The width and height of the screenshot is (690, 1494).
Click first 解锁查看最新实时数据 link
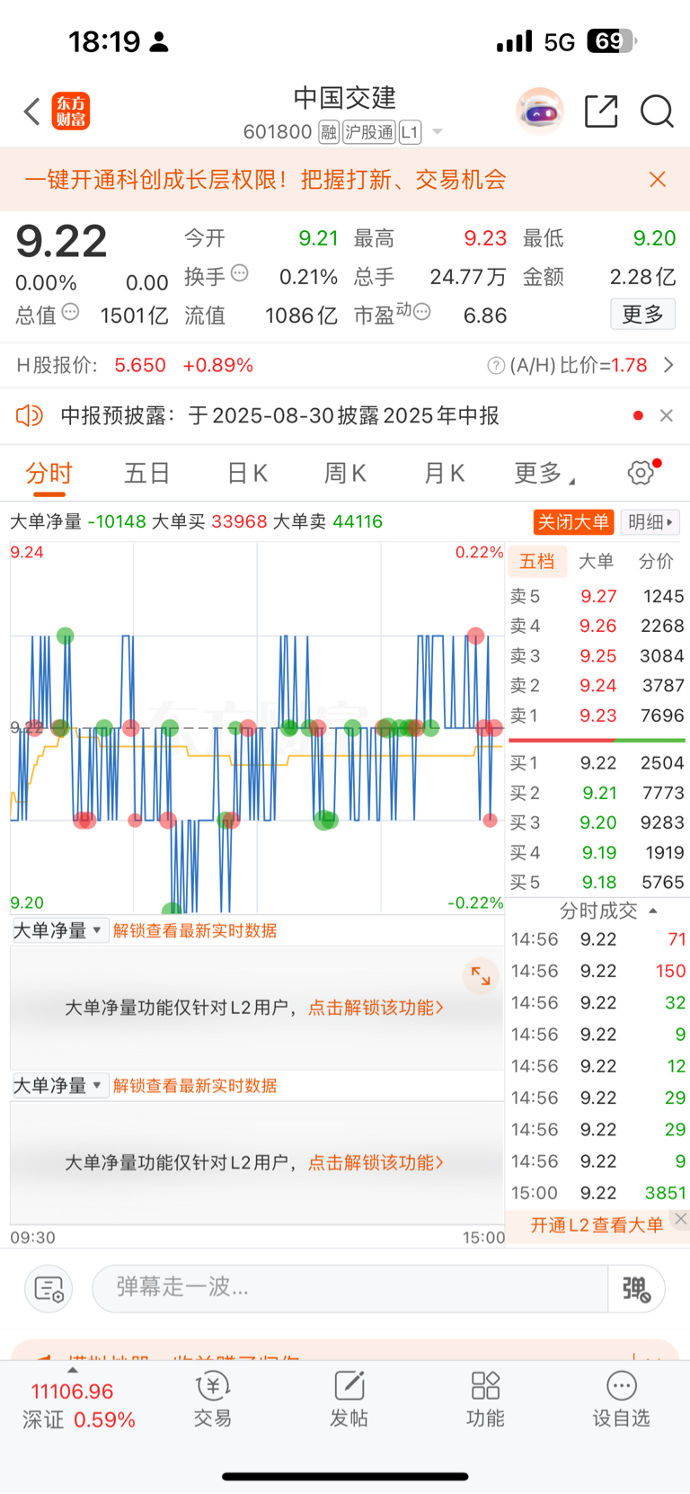pos(195,930)
